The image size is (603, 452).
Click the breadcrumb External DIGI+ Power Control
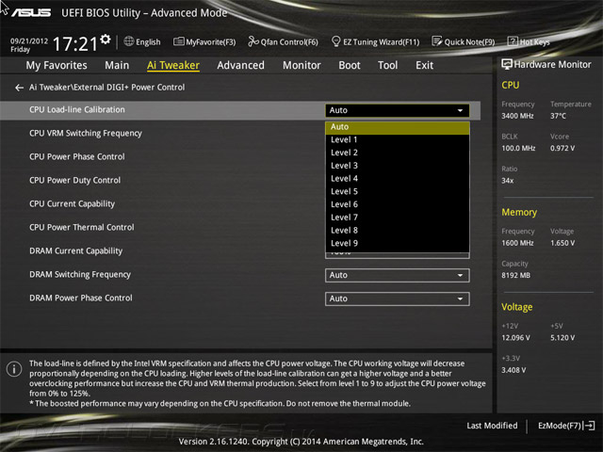(129, 88)
